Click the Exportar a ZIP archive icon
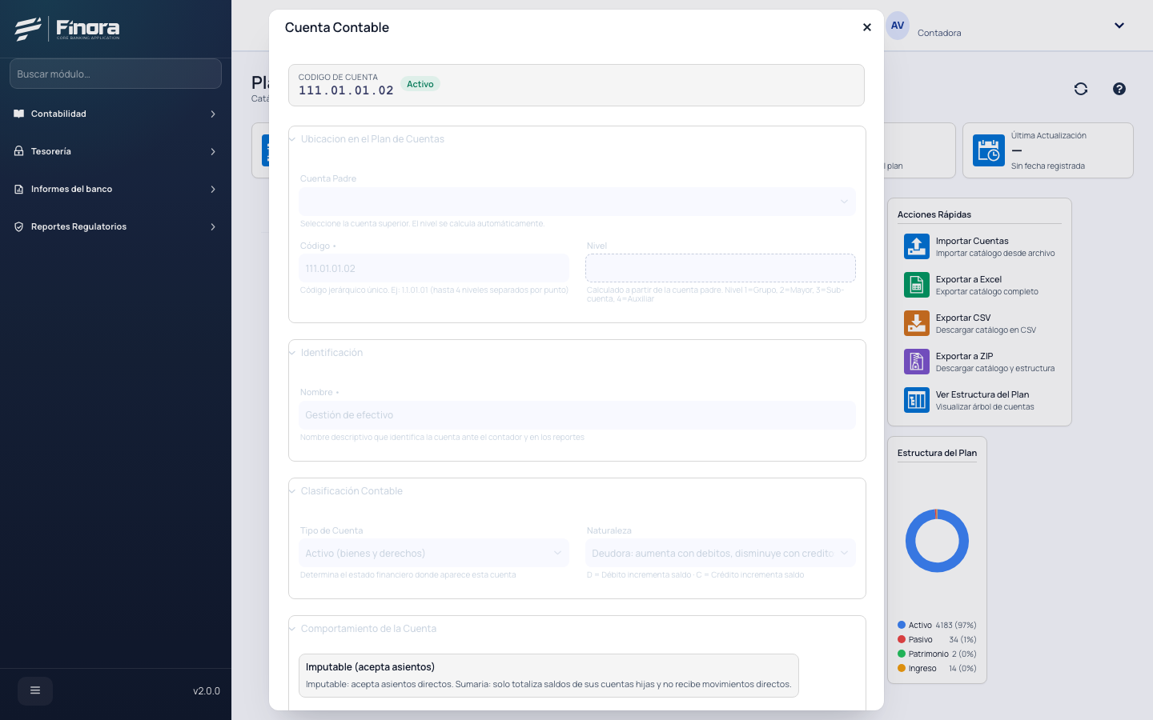 click(x=917, y=362)
